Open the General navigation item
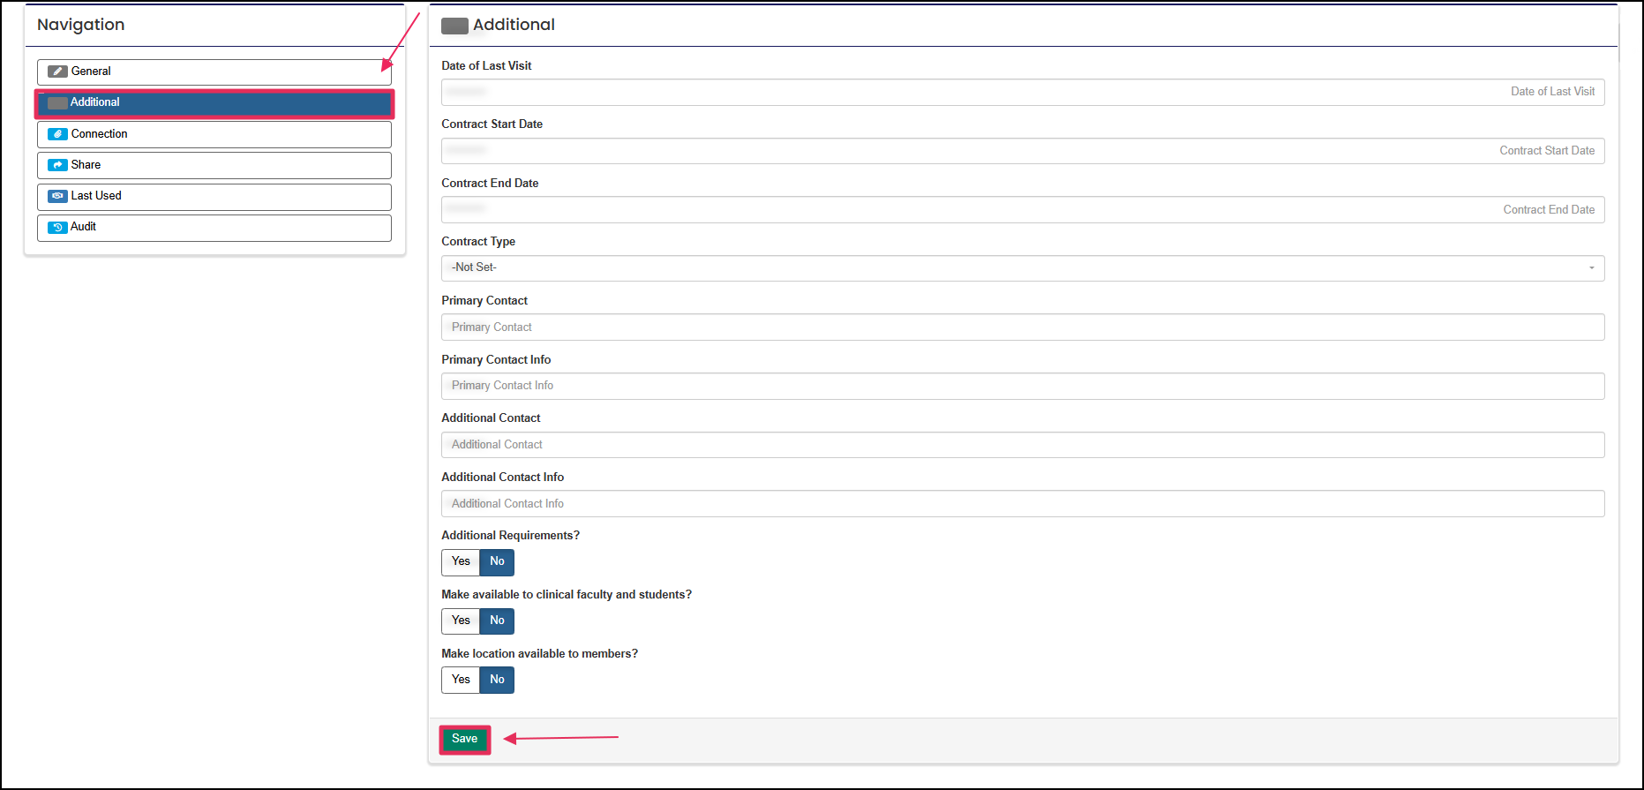 214,71
